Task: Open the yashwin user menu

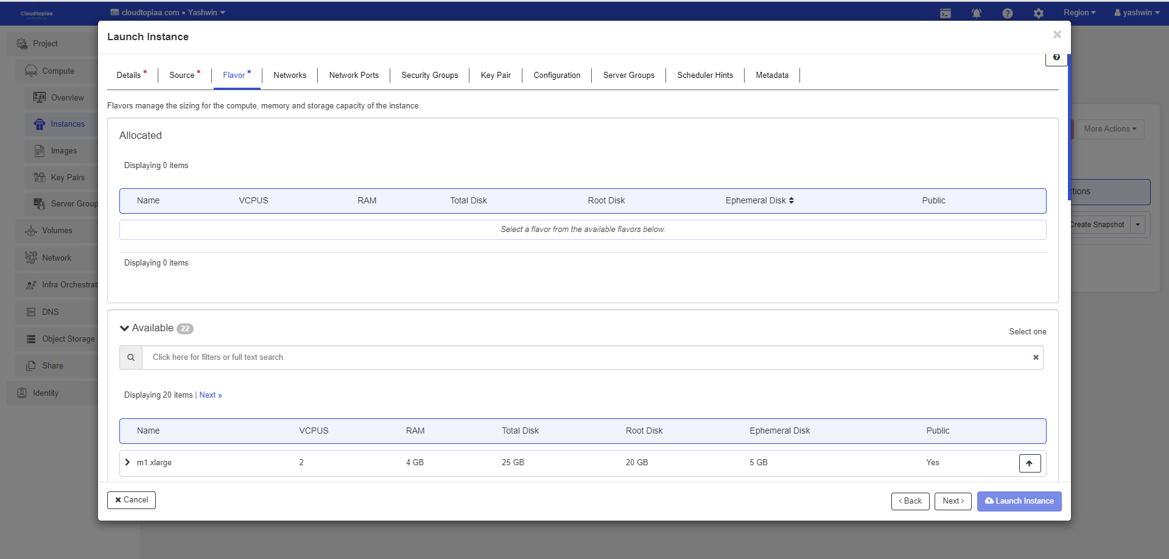Action: (1136, 13)
